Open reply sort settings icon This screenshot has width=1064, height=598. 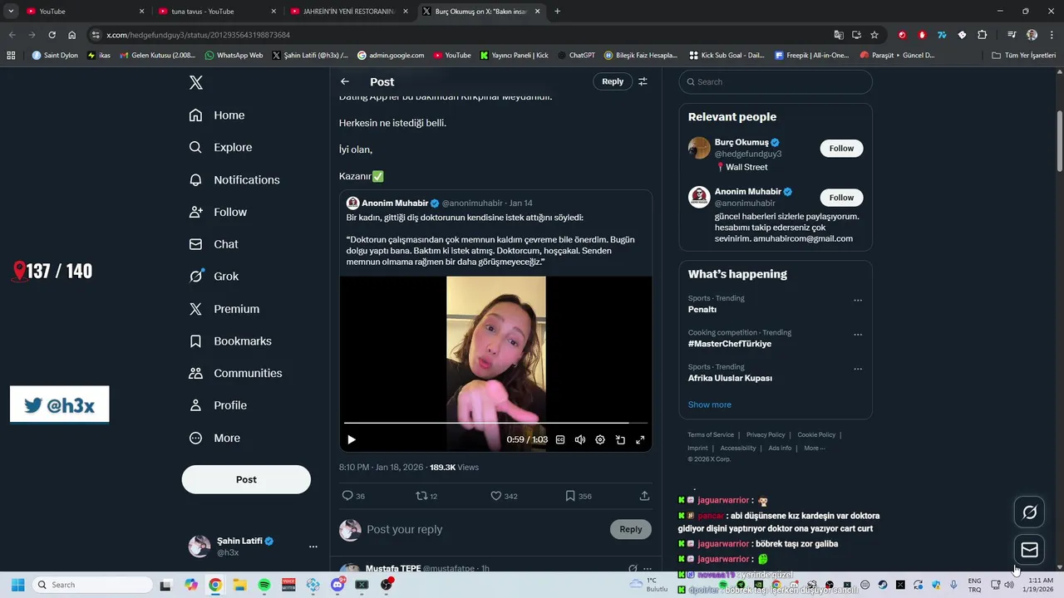pos(643,81)
